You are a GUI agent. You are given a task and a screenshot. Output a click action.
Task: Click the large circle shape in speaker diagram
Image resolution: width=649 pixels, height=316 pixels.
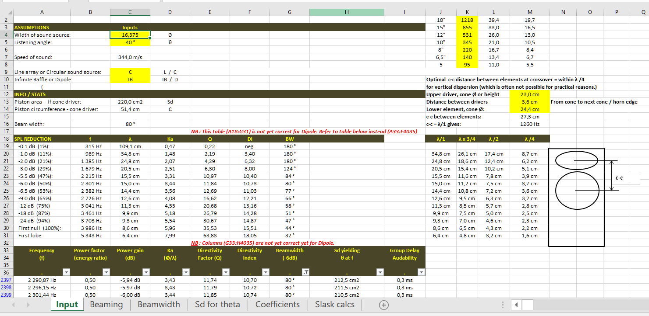(577, 190)
